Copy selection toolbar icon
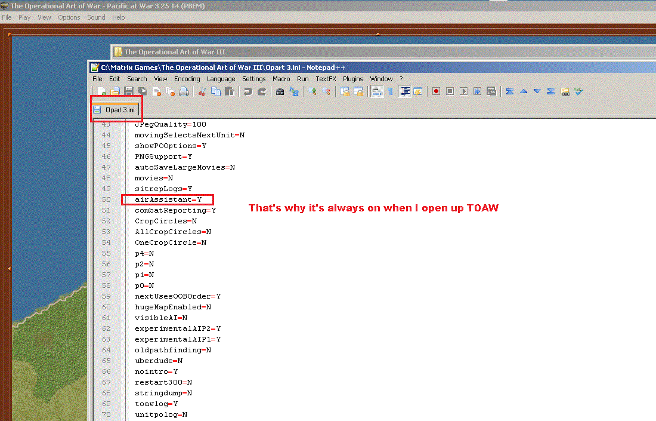The height and width of the screenshot is (421, 656). click(216, 91)
